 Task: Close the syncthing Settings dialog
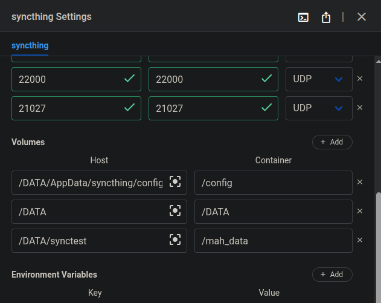click(362, 17)
